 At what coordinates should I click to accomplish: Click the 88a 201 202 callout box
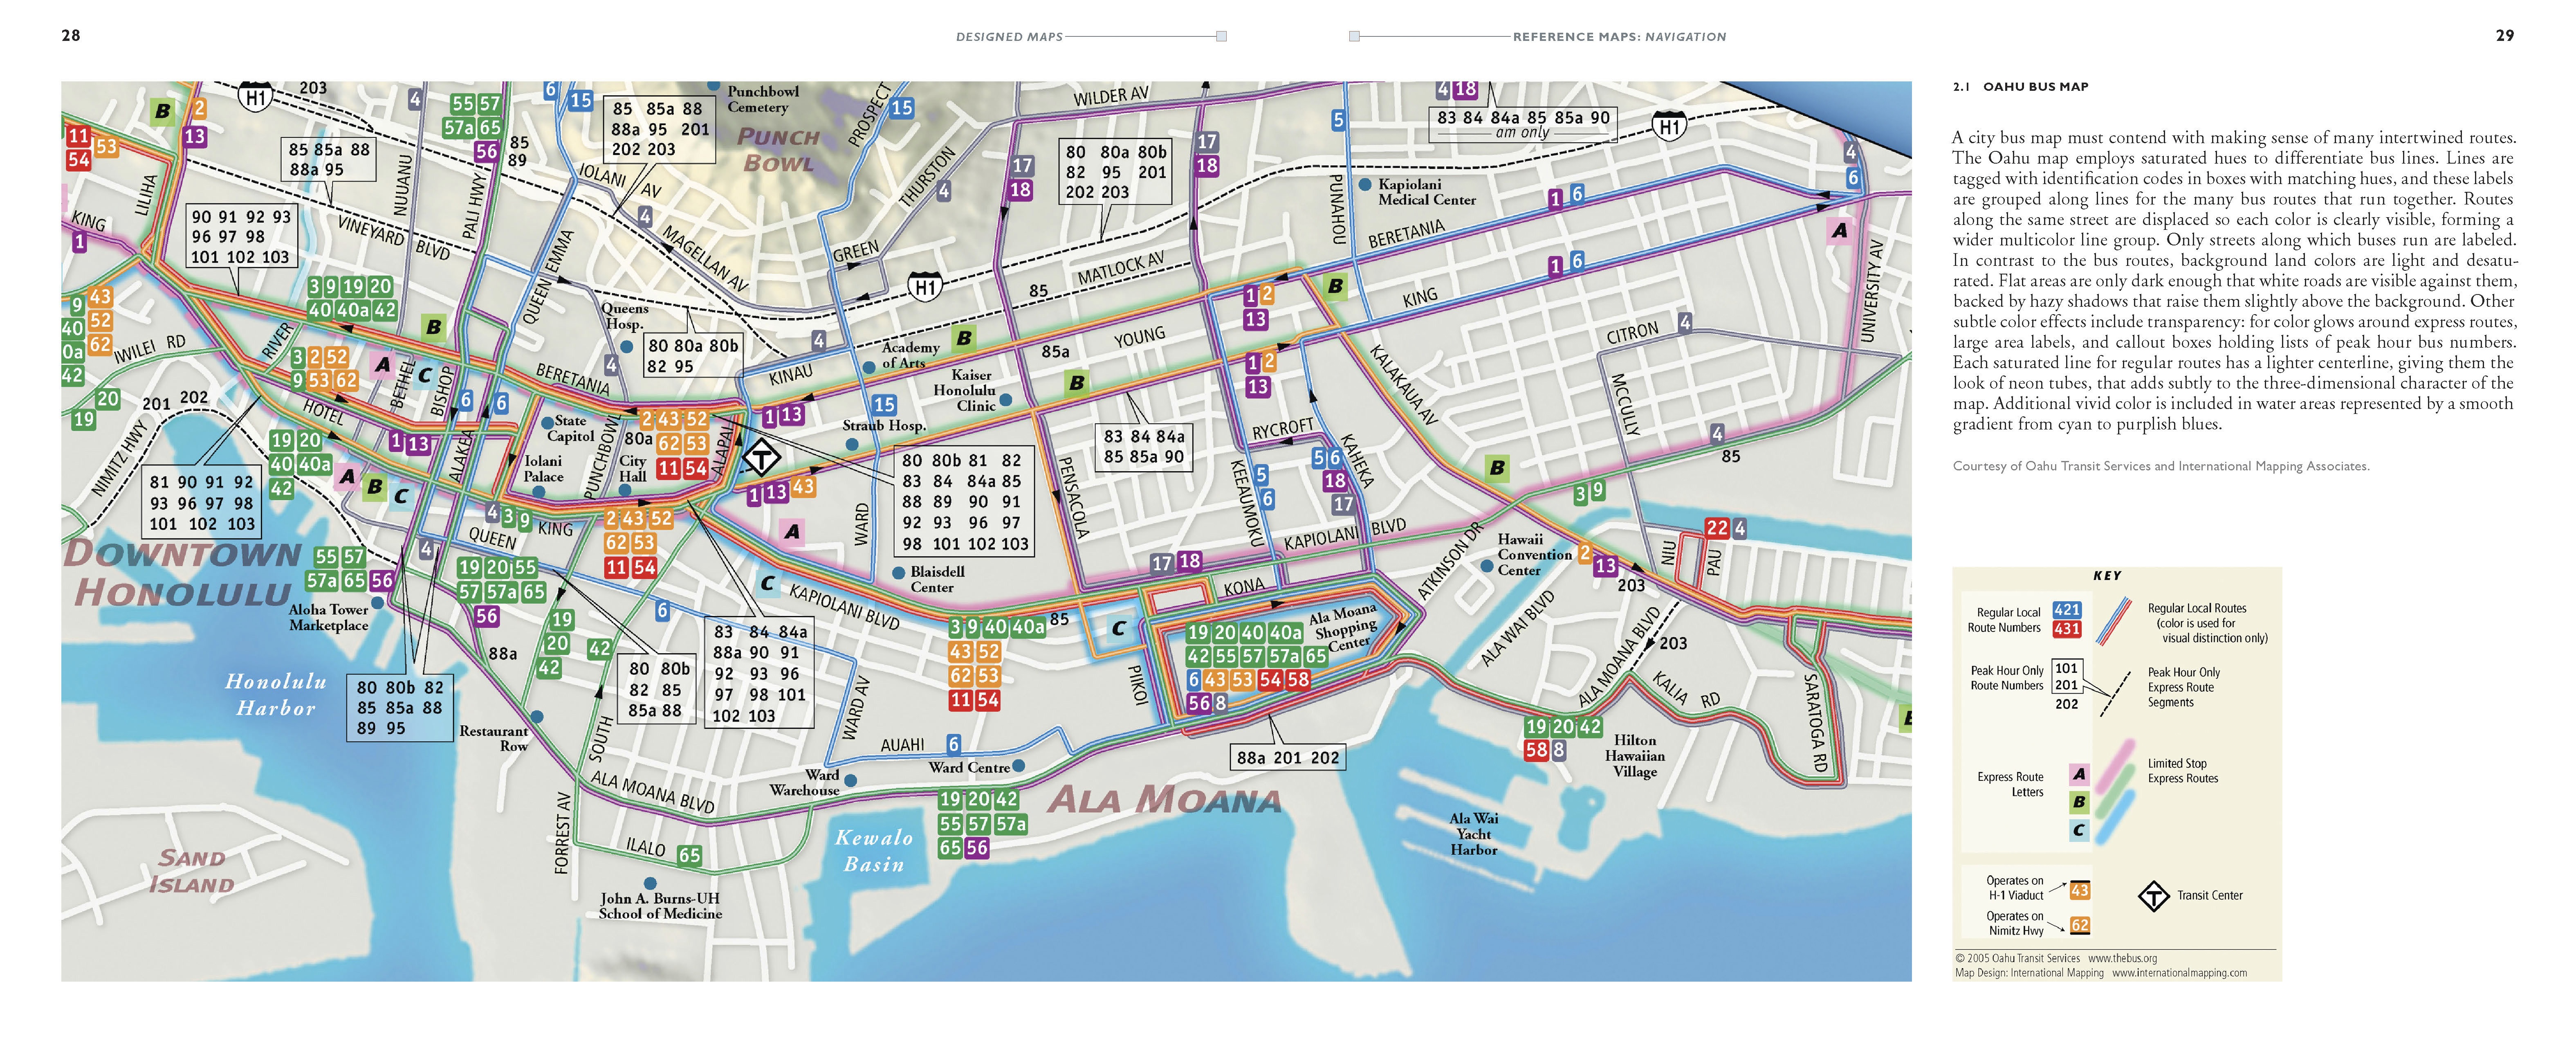pos(1288,758)
